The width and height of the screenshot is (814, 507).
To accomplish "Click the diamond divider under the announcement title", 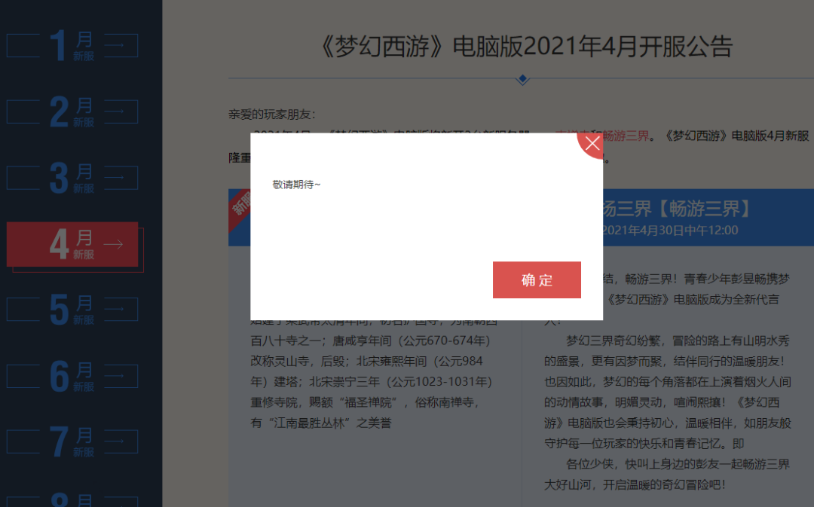I will coord(522,78).
